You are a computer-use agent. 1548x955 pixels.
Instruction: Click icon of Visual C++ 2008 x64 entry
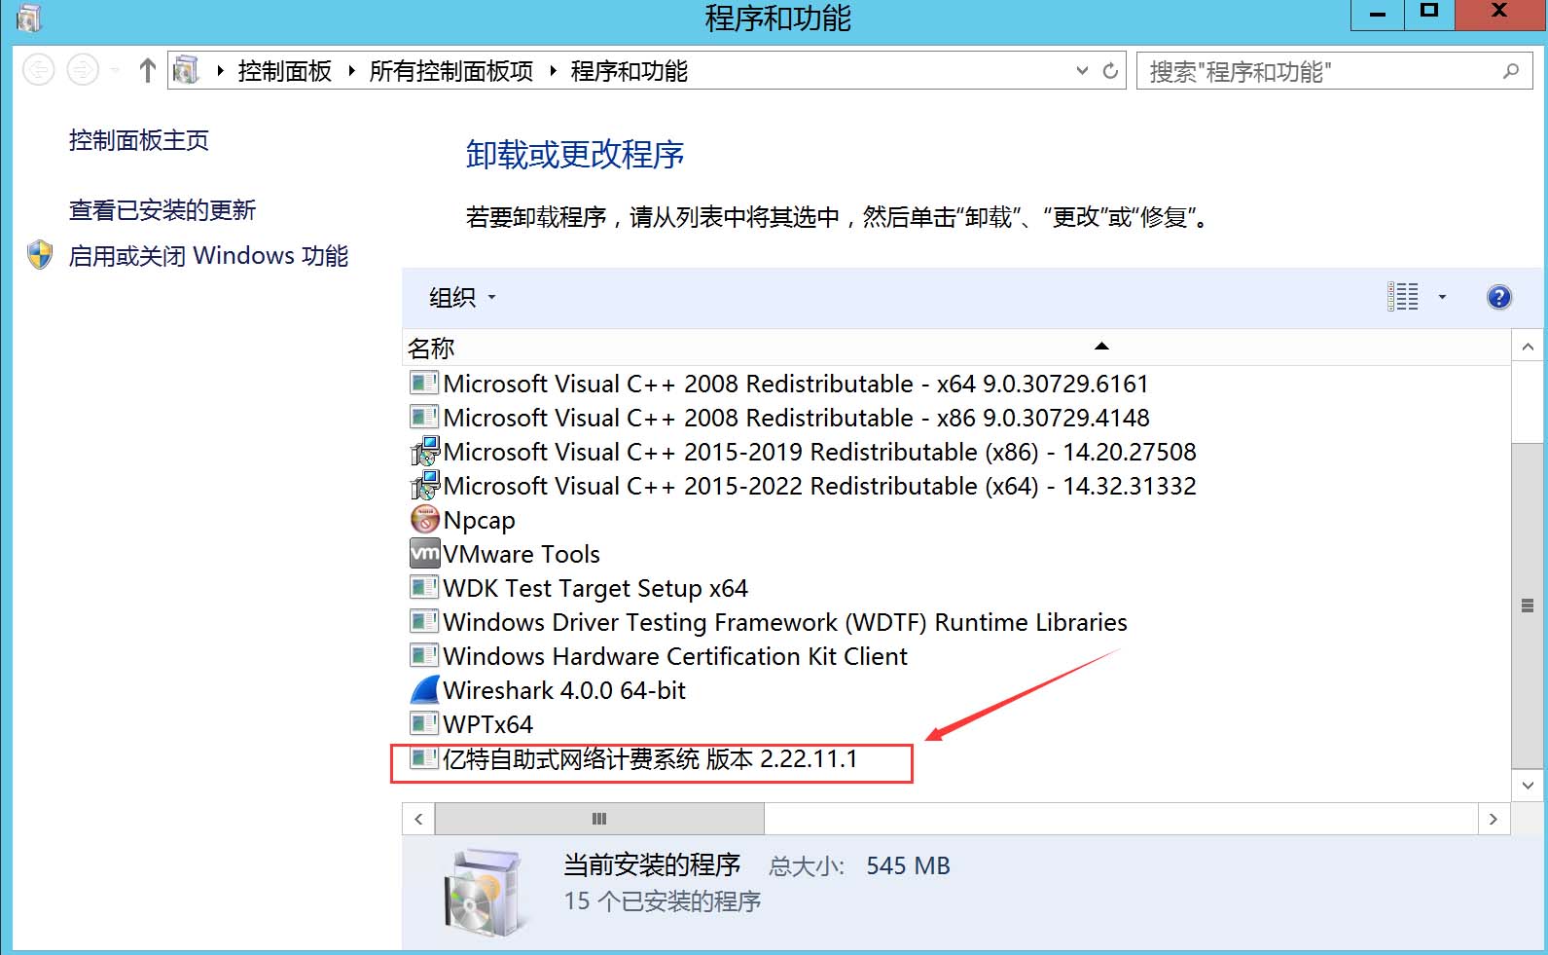coord(424,383)
